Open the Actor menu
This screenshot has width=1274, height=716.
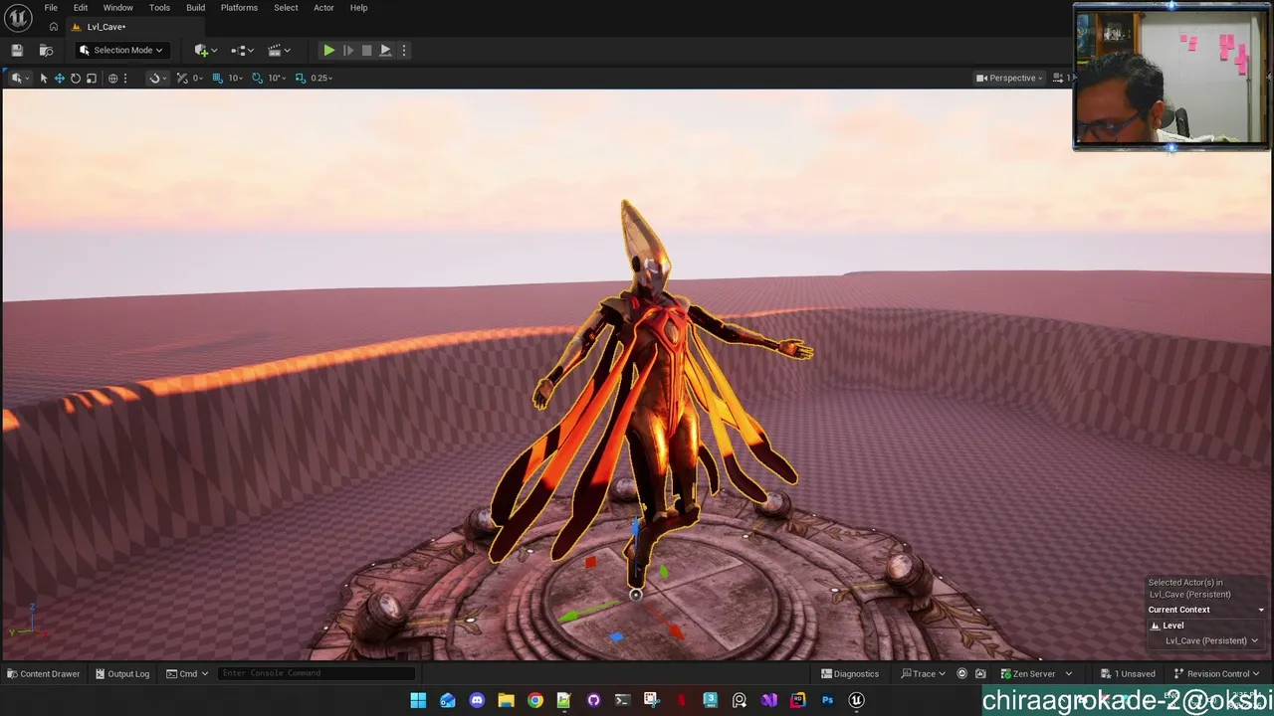click(323, 8)
